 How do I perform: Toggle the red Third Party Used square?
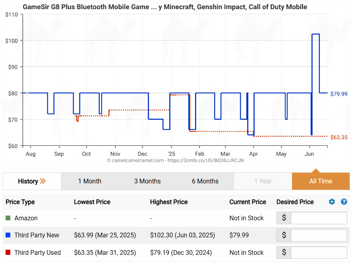[8, 252]
